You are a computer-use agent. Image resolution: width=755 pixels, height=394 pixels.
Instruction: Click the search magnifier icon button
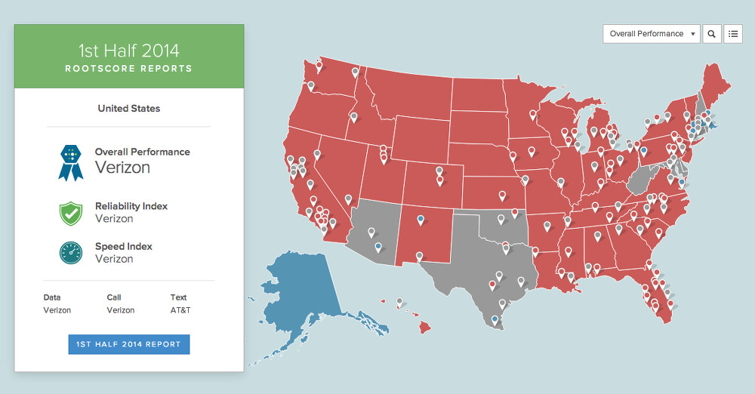click(x=711, y=34)
